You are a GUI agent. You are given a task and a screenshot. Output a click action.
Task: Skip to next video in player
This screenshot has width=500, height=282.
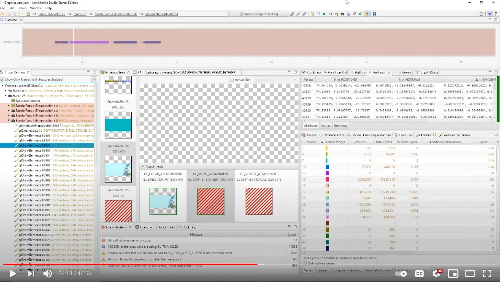[x=31, y=274]
